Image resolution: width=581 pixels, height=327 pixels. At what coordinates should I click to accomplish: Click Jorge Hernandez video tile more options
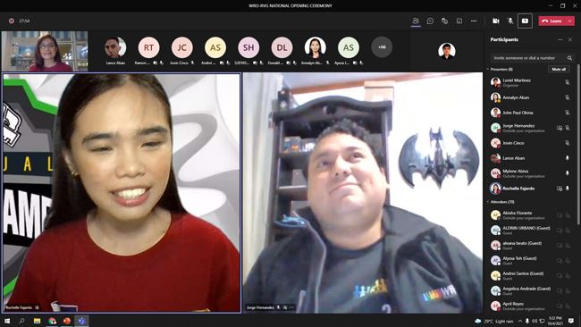click(291, 307)
